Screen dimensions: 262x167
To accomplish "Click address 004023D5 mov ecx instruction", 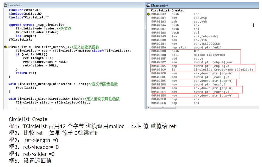I will tap(192, 81).
